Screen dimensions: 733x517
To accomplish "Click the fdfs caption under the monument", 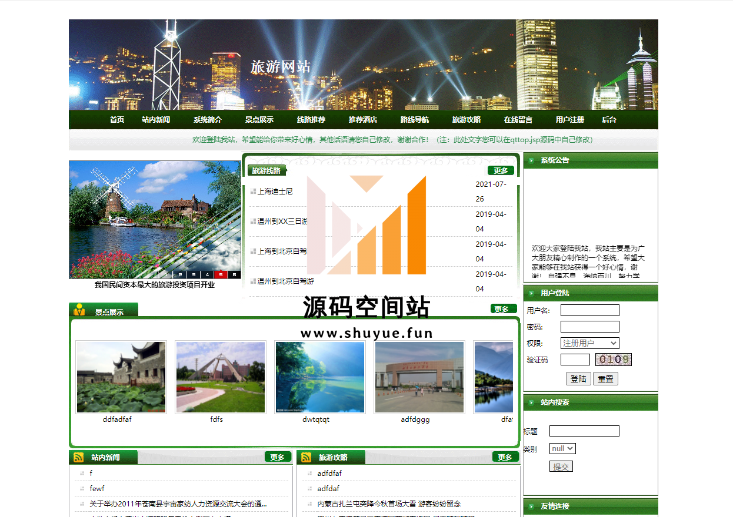I will (216, 419).
